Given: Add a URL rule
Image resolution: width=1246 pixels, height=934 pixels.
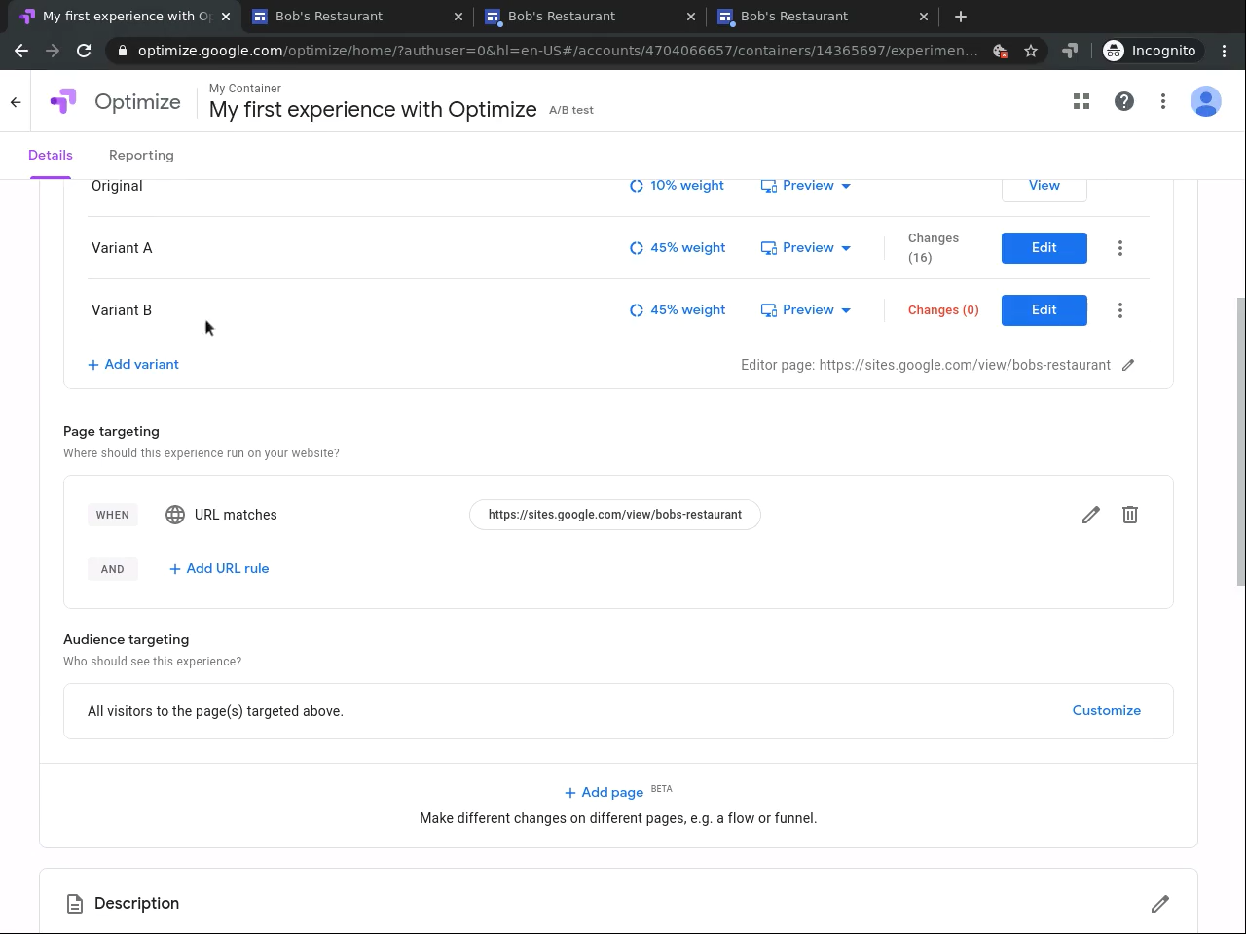Looking at the screenshot, I should (x=219, y=569).
